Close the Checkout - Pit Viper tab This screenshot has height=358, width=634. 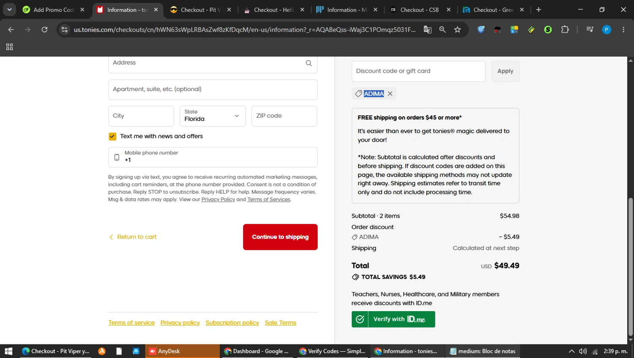tap(229, 10)
